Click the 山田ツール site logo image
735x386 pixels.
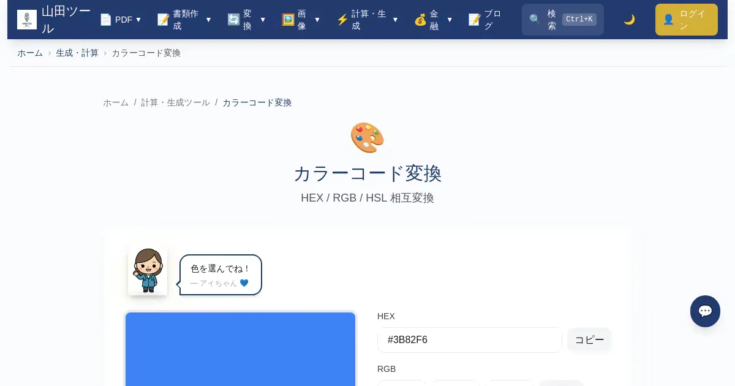(27, 20)
